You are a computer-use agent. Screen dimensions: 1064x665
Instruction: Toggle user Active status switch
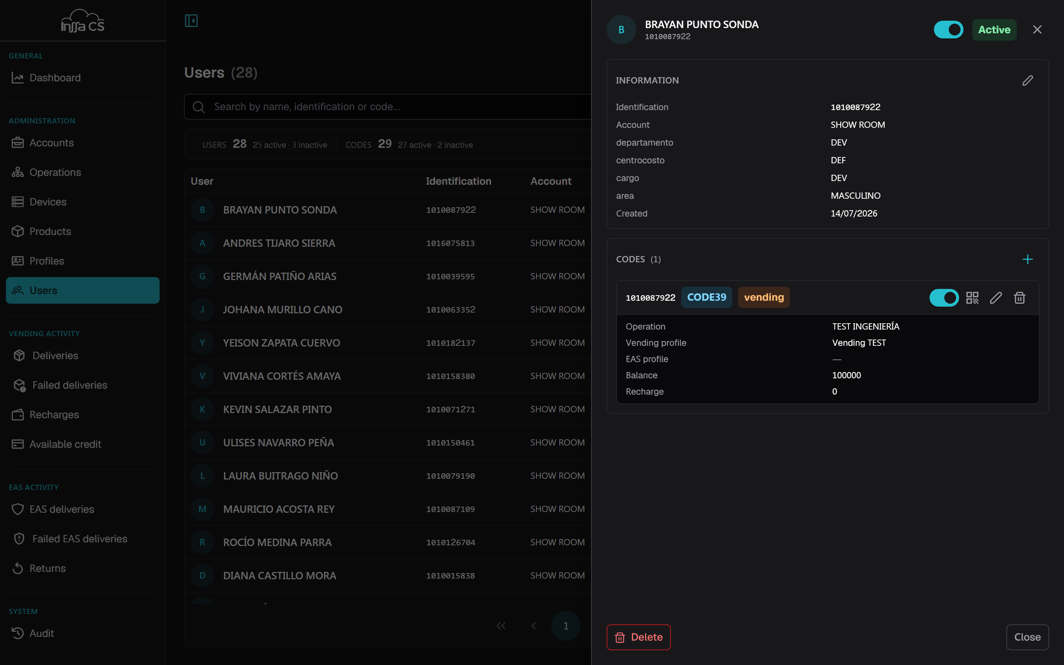tap(948, 30)
